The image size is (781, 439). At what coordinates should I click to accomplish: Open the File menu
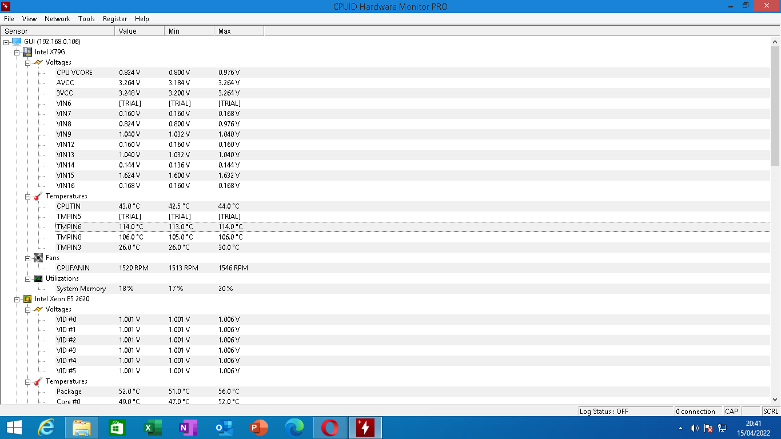(9, 19)
